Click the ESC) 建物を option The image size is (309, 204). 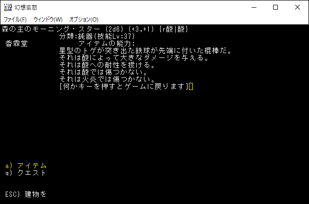pos(26,194)
